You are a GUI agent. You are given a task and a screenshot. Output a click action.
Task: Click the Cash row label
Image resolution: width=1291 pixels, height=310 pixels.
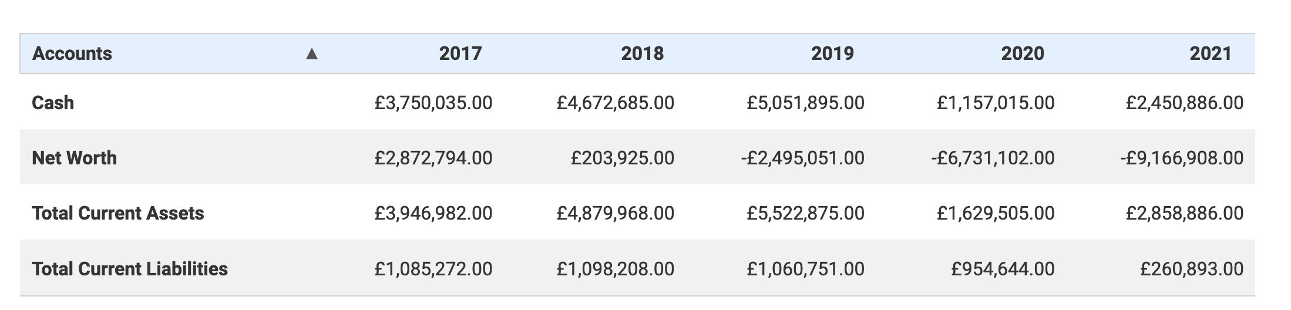[x=53, y=103]
